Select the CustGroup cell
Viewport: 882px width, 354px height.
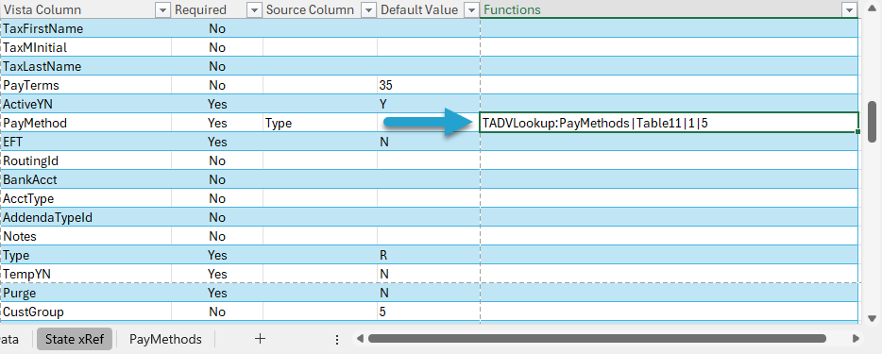click(x=86, y=312)
